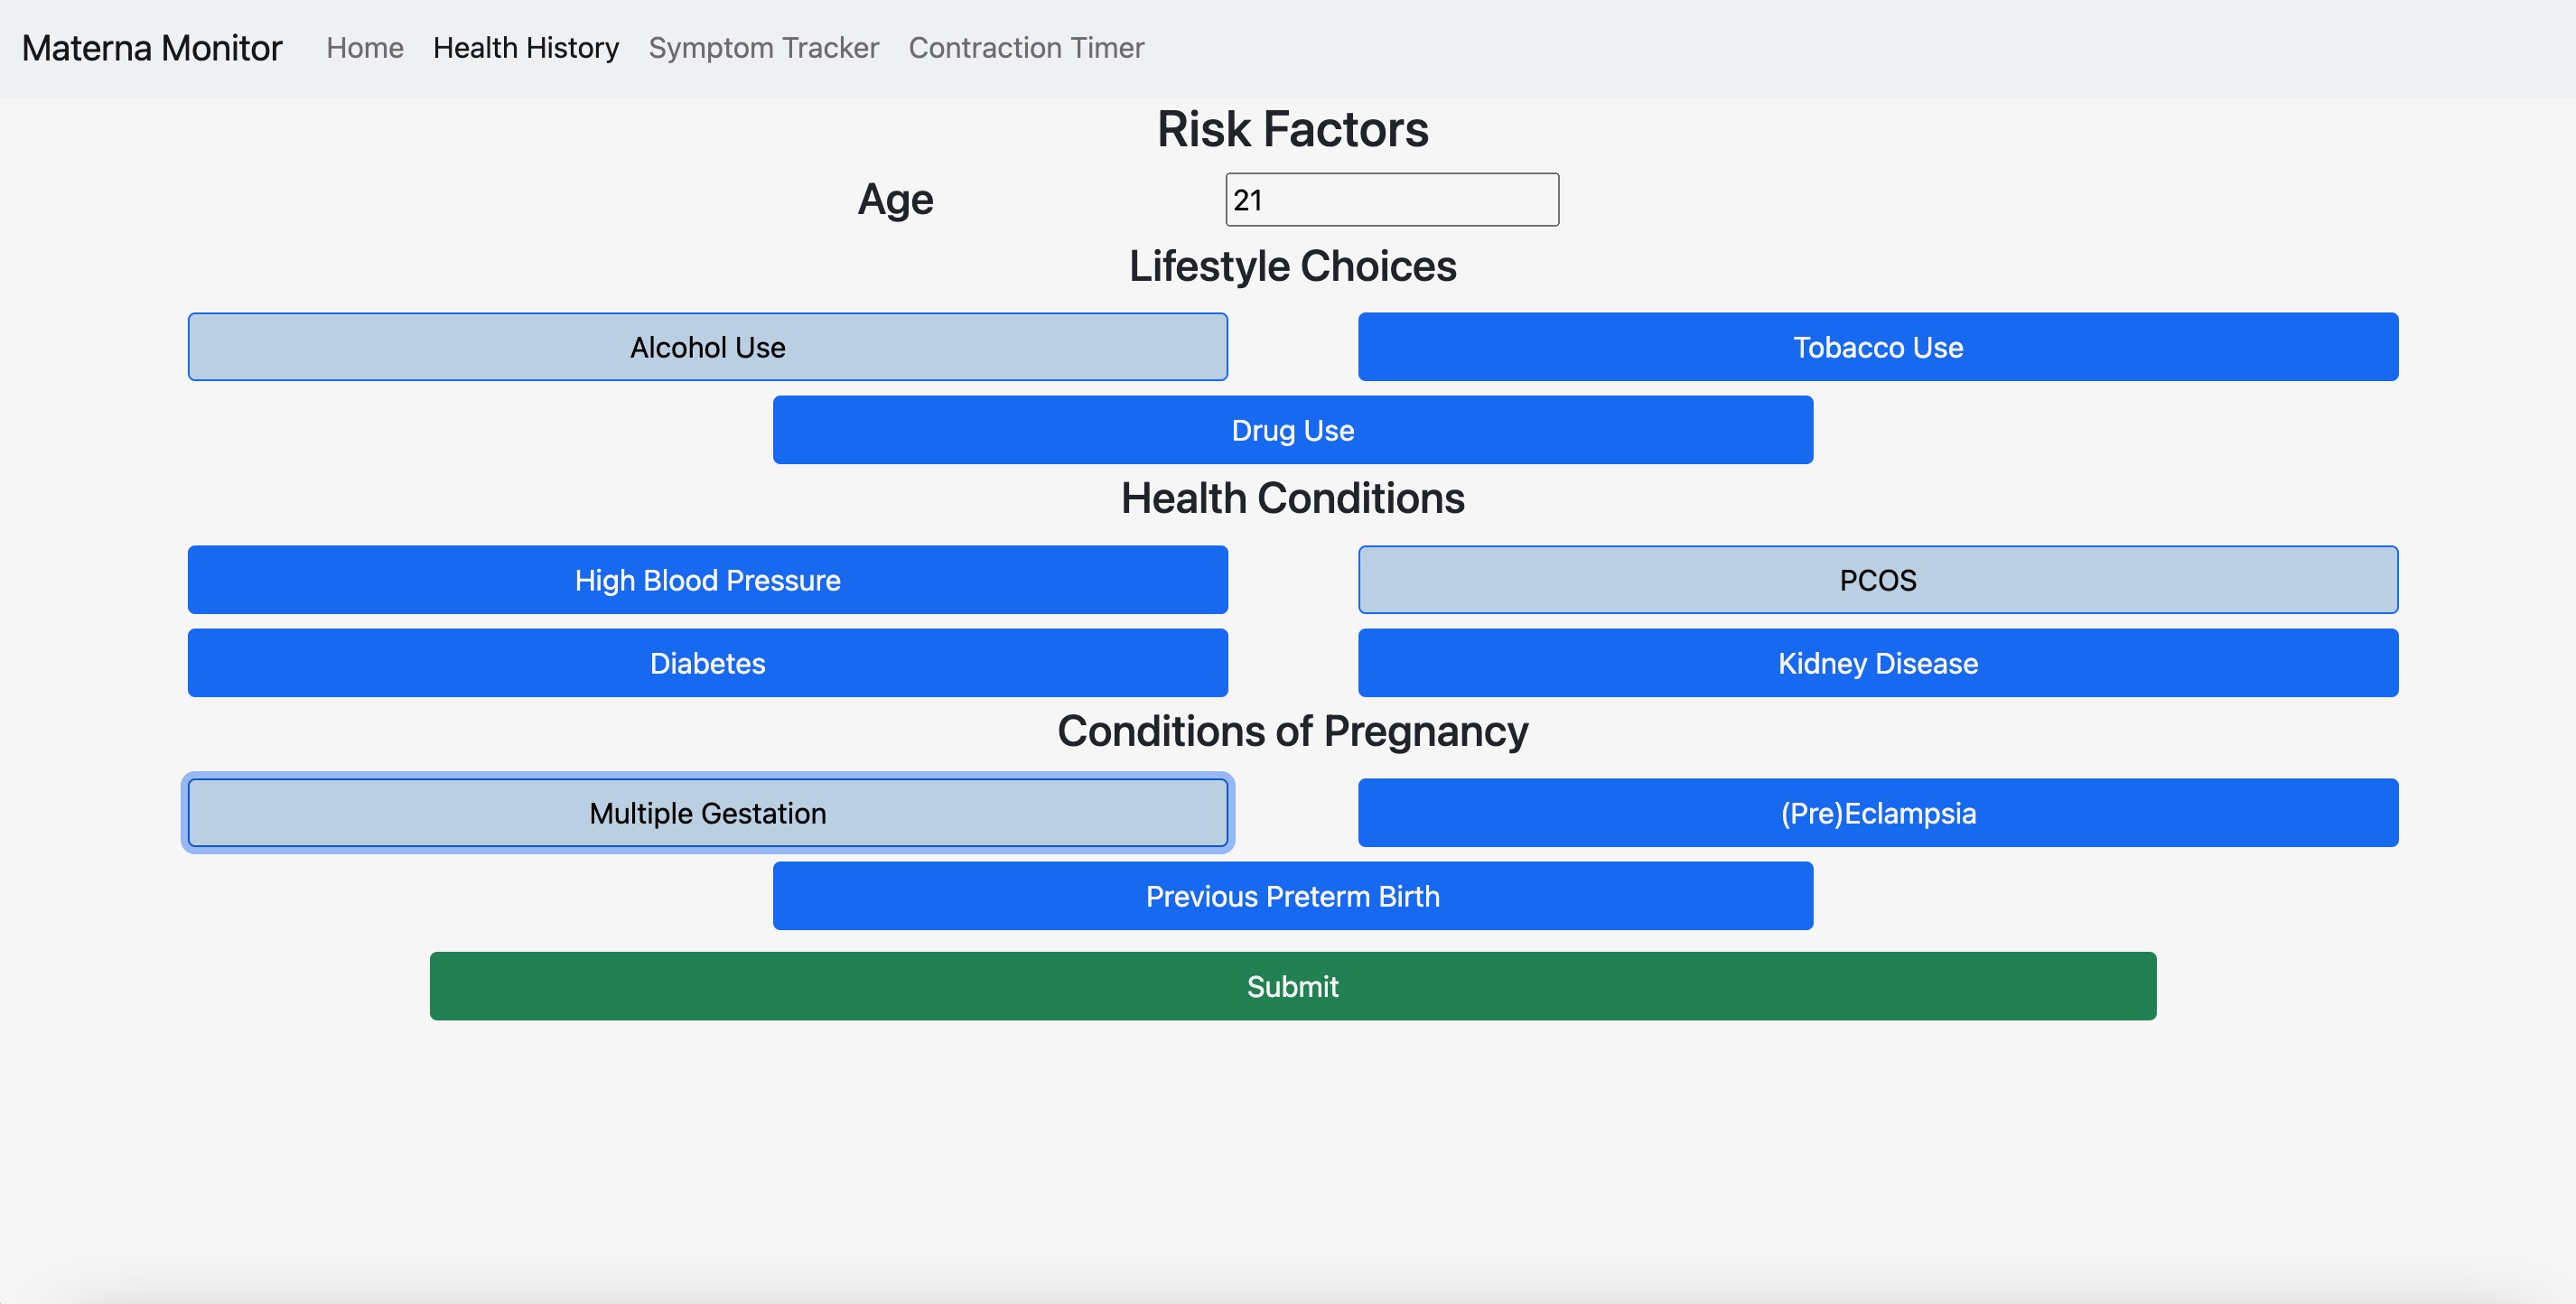2576x1304 pixels.
Task: Click the Age label
Action: coord(896,200)
